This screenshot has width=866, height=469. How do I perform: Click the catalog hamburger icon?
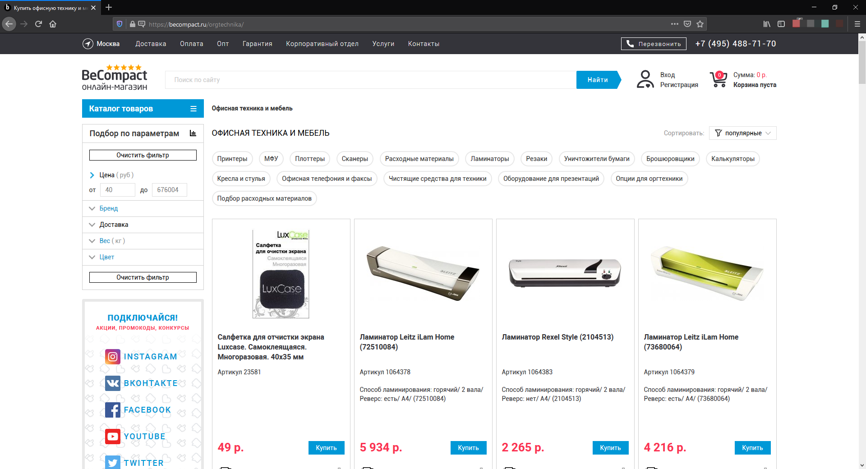point(193,109)
